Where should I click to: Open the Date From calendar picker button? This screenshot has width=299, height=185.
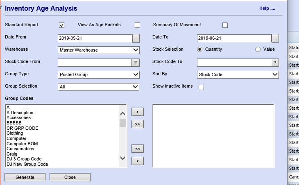(x=136, y=38)
